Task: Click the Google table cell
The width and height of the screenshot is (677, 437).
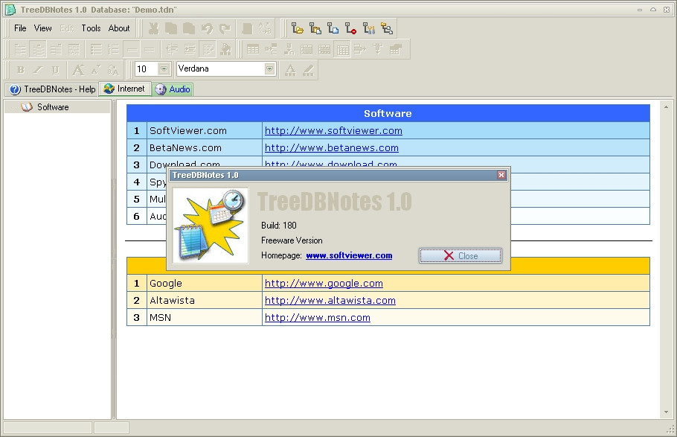Action: pyautogui.click(x=205, y=283)
